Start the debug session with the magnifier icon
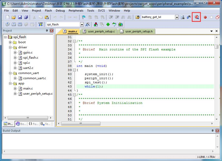 (196, 17)
